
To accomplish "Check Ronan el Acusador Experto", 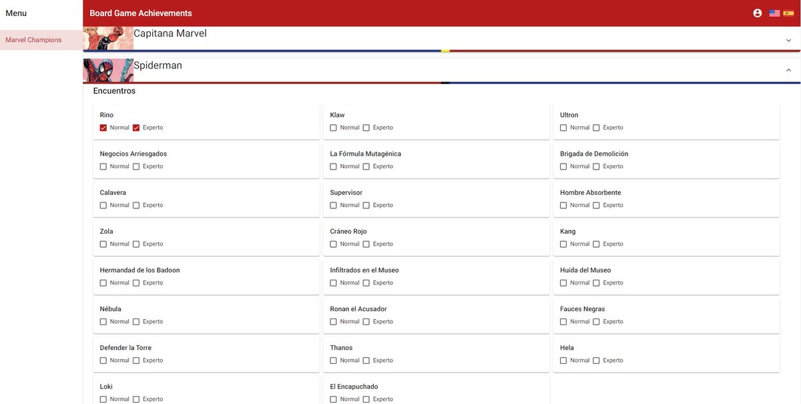I will (366, 321).
